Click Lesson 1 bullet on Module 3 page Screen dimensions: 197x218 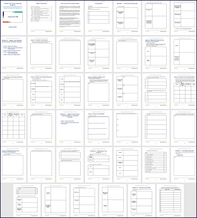tap(67, 121)
